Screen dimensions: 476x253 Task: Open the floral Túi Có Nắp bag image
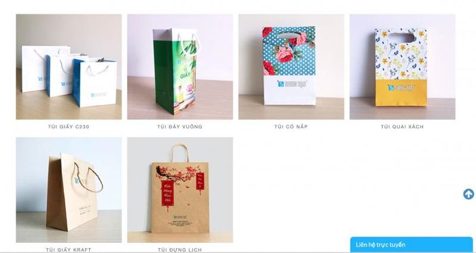pyautogui.click(x=291, y=66)
